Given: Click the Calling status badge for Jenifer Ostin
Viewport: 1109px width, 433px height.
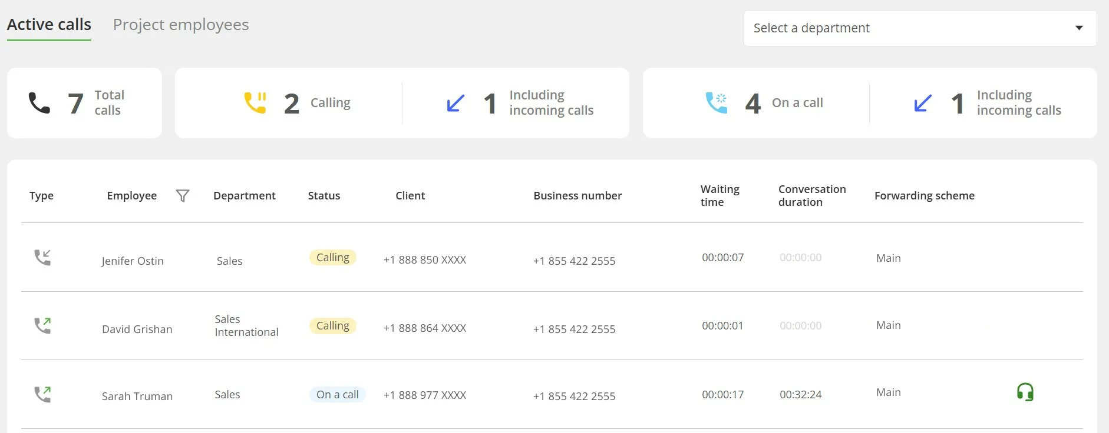Looking at the screenshot, I should [332, 258].
